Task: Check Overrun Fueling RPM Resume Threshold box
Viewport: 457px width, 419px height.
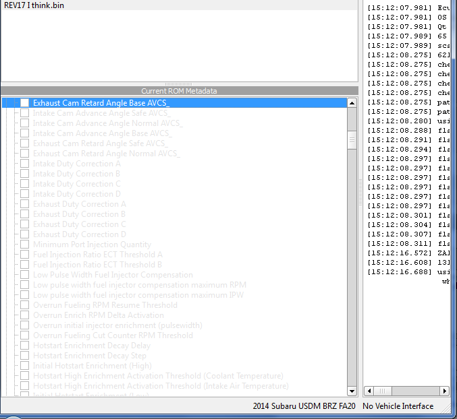Action: point(24,305)
